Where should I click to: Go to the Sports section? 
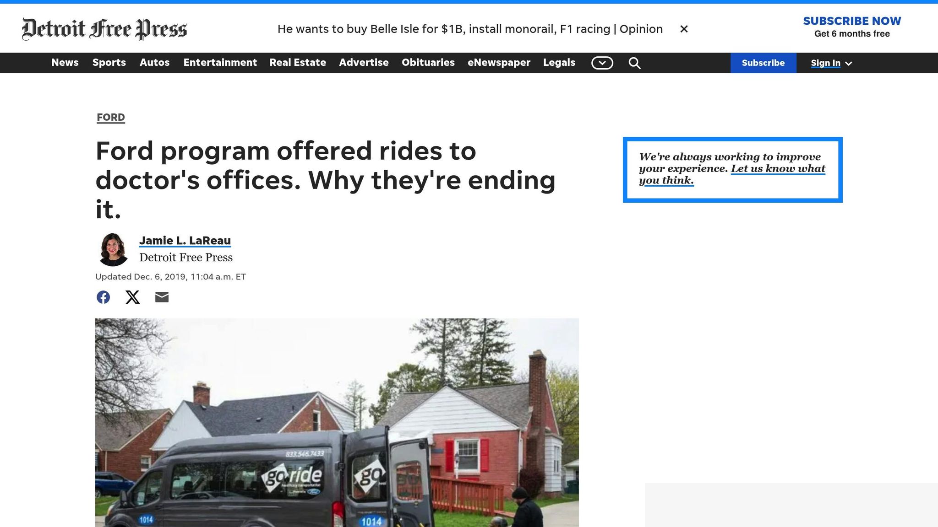[x=109, y=63]
